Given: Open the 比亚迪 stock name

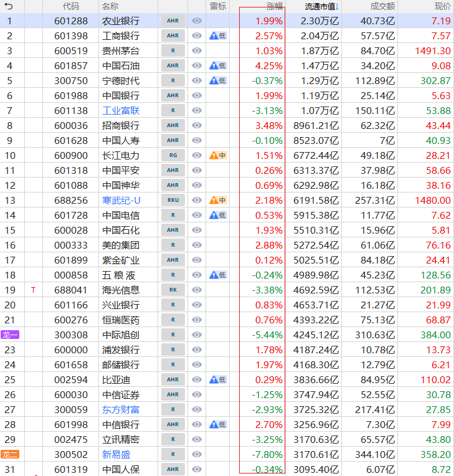Looking at the screenshot, I should tap(116, 380).
